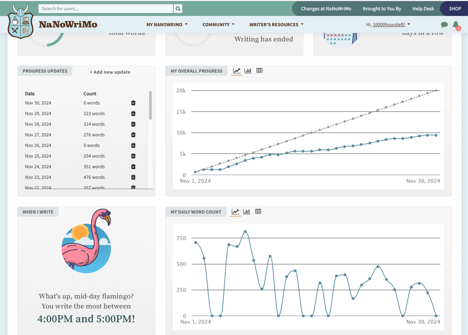The width and height of the screenshot is (468, 335).
Task: Expand the Community menu
Action: coord(218,24)
